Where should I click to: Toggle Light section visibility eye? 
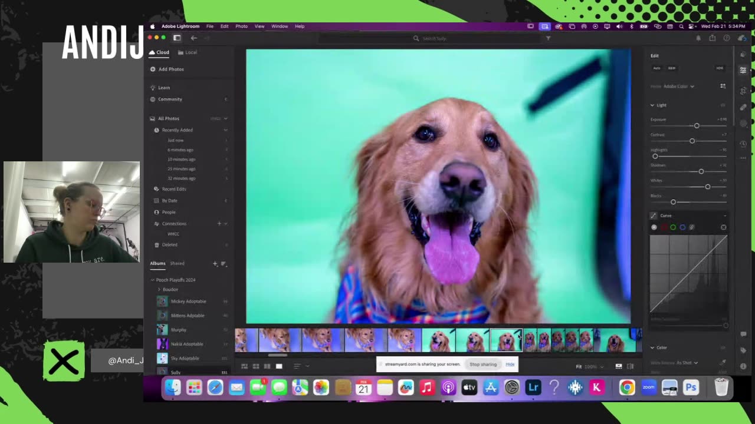723,105
